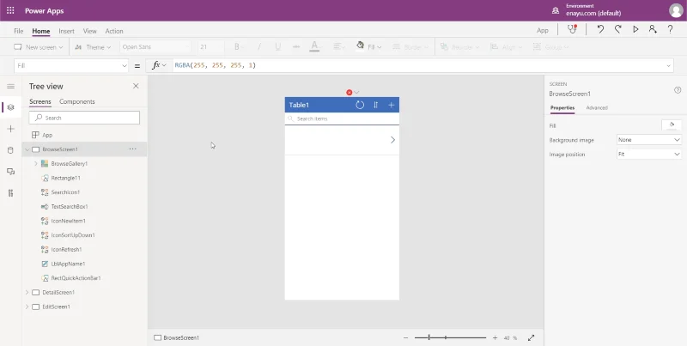The image size is (687, 346).
Task: Open the app launcher waffle icon
Action: (10, 10)
